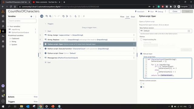Open a new browser tab
The height and width of the screenshot is (109, 194).
pos(64,2)
